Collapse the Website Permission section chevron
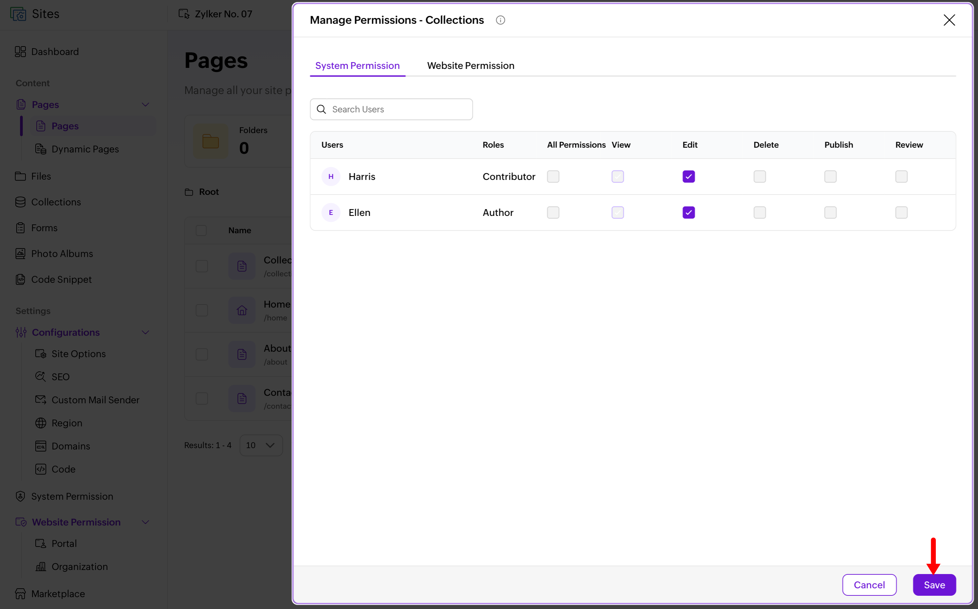Image resolution: width=978 pixels, height=609 pixels. click(145, 522)
